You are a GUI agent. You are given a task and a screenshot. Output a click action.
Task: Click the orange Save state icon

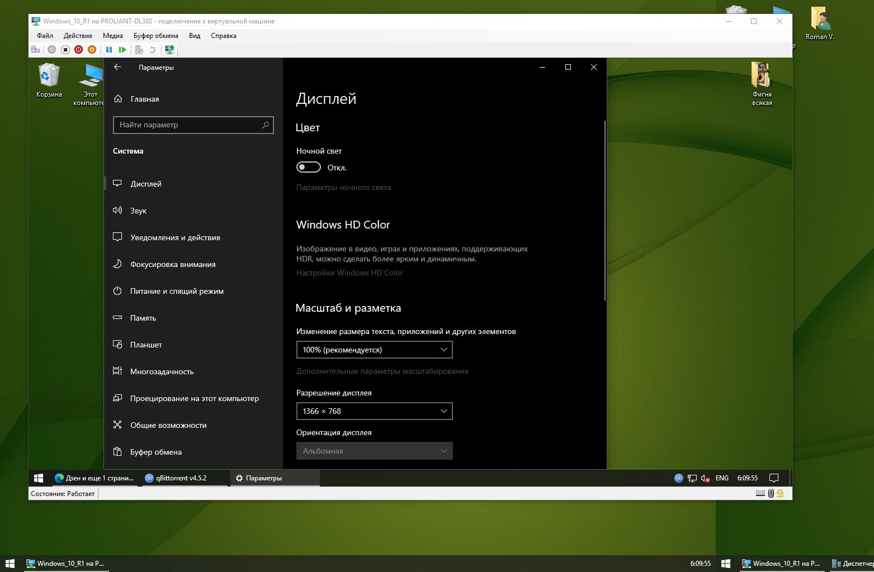(x=92, y=50)
